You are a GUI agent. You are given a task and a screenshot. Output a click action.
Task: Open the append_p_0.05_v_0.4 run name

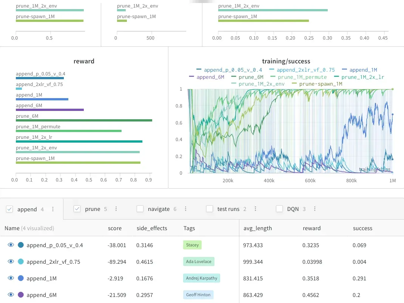[55, 245]
